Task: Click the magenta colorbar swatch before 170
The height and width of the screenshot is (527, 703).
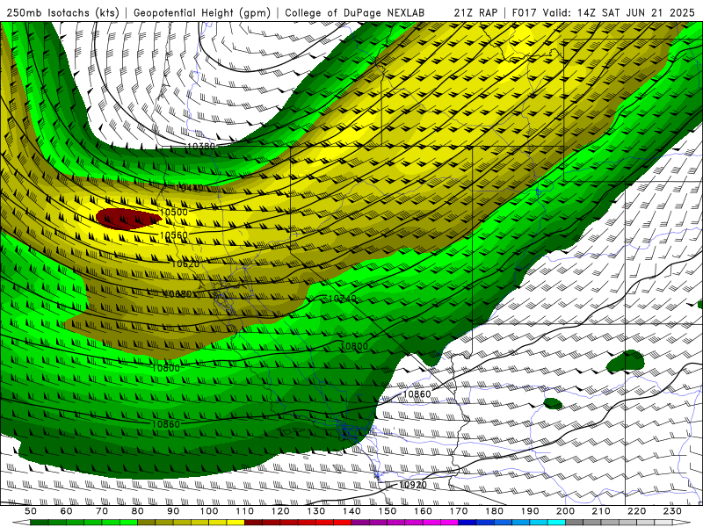Action: coord(450,523)
